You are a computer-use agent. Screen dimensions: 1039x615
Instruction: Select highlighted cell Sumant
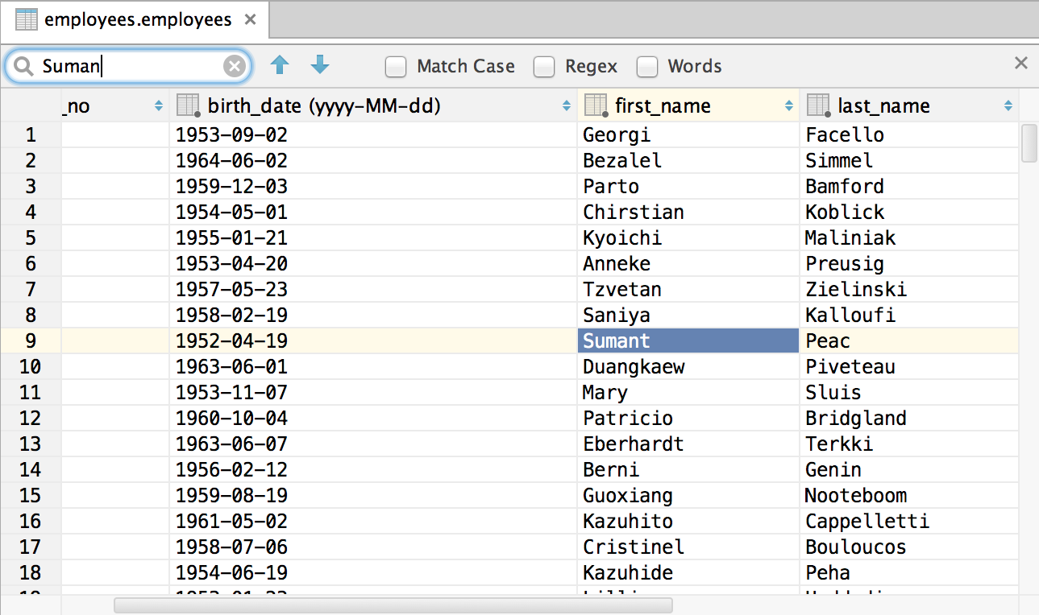pos(688,341)
